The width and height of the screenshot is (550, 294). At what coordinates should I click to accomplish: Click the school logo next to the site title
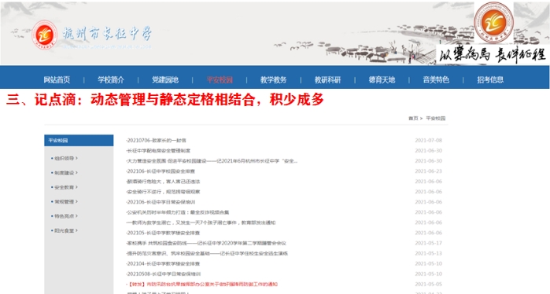pyautogui.click(x=45, y=35)
